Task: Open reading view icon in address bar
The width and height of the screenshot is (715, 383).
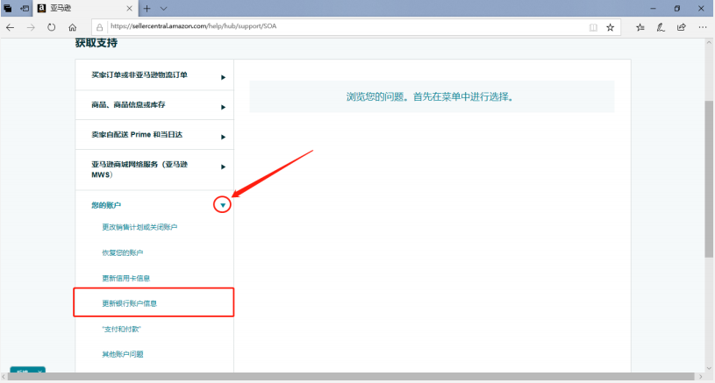Action: pyautogui.click(x=593, y=27)
